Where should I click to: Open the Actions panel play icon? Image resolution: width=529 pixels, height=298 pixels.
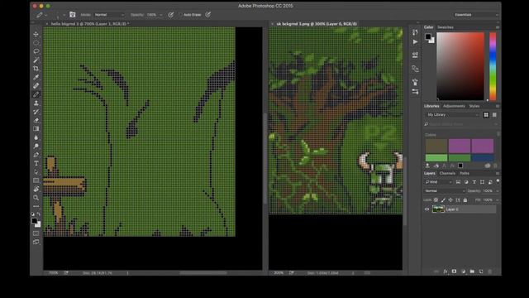click(415, 42)
